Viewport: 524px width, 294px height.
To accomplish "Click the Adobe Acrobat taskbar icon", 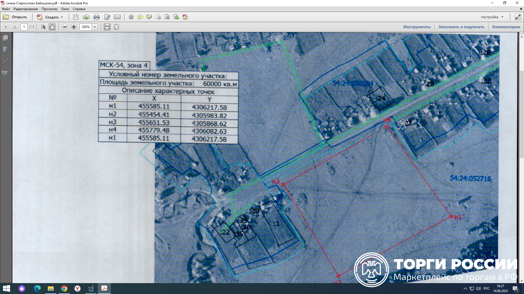I will click(x=104, y=288).
